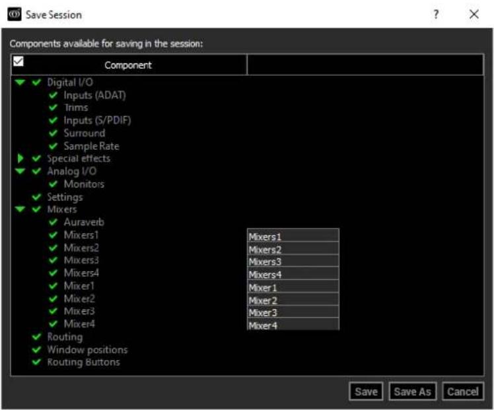Screen dimensions: 494x410
Task: Uncheck the Inputs (ADAT) checkmark
Action: click(53, 95)
